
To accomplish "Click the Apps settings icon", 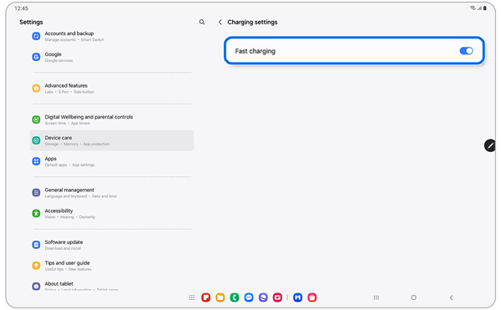I will pyautogui.click(x=36, y=161).
